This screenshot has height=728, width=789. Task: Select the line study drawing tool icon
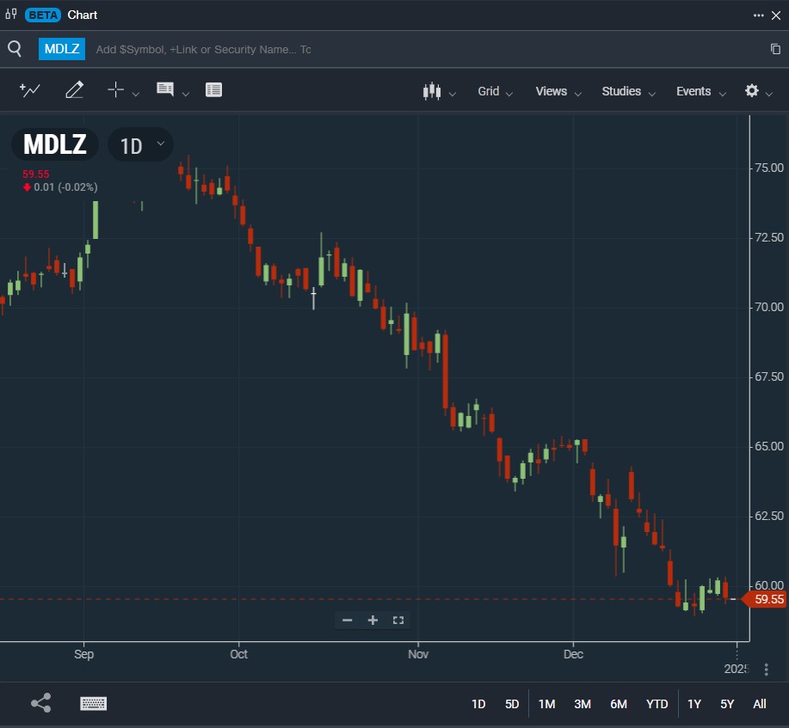tap(30, 90)
